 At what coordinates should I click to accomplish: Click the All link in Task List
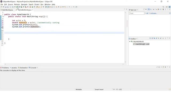coord(147,13)
